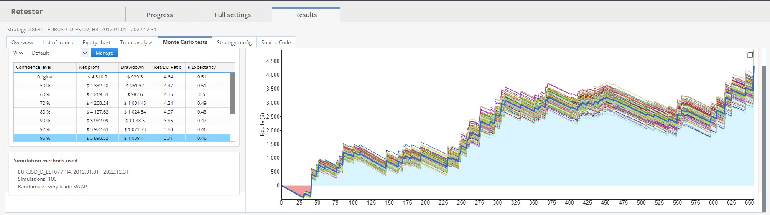The image size is (770, 215).
Task: Click the chart maximize icon
Action: [750, 55]
